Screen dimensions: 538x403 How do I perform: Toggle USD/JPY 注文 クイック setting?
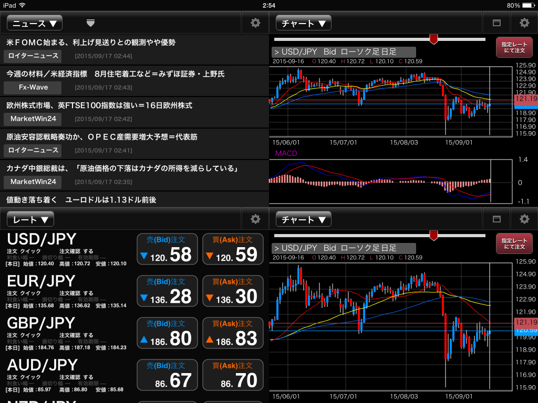24,251
